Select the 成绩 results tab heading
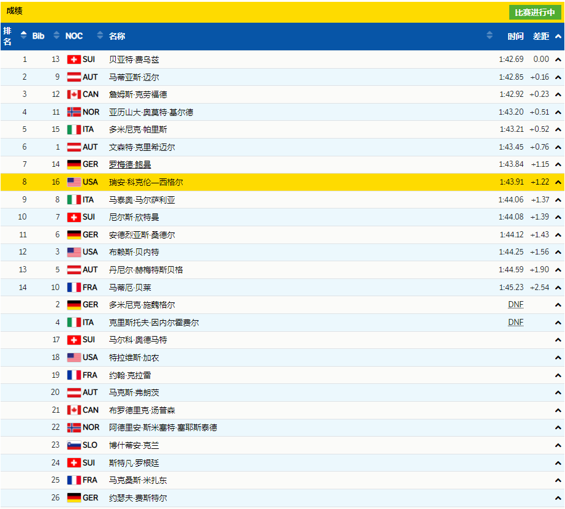Screen dimensions: 565x509 (15, 11)
